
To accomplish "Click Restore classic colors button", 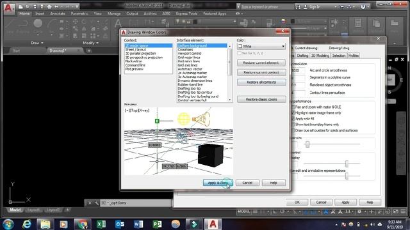I will pyautogui.click(x=261, y=100).
